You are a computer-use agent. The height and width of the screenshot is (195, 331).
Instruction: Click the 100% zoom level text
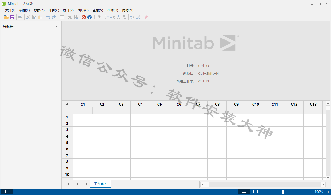(319, 192)
